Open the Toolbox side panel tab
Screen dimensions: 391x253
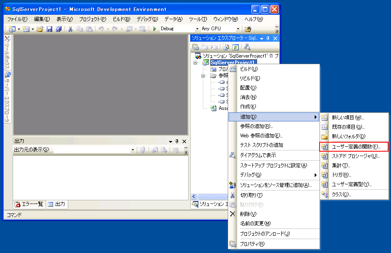point(7,52)
